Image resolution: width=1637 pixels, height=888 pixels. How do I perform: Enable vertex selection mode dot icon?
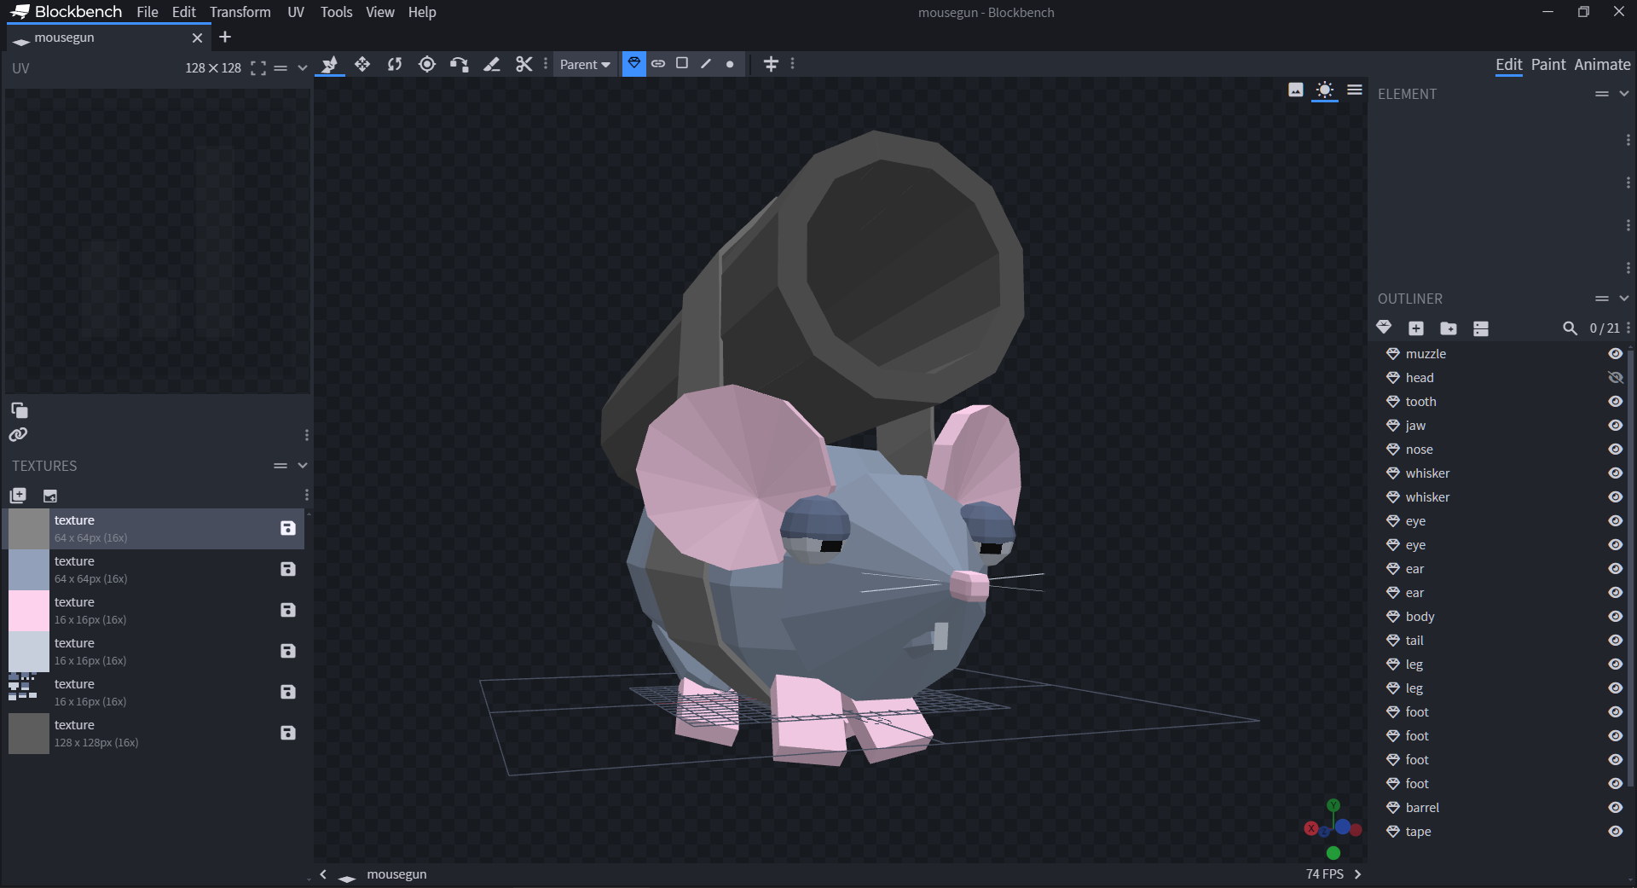tap(730, 64)
